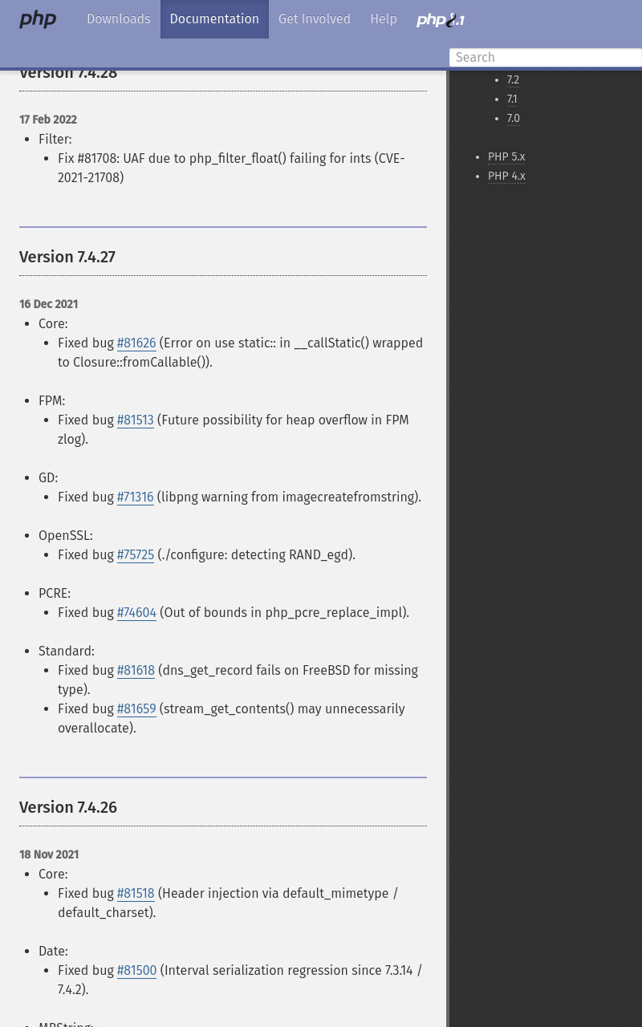Go to the 7.2 changelog link
Image resolution: width=642 pixels, height=1027 pixels.
click(x=513, y=80)
